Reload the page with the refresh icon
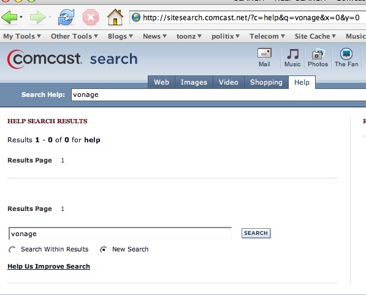The image size is (366, 295). click(66, 17)
